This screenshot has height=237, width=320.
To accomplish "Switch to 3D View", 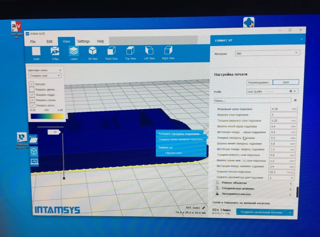I will (x=93, y=51).
